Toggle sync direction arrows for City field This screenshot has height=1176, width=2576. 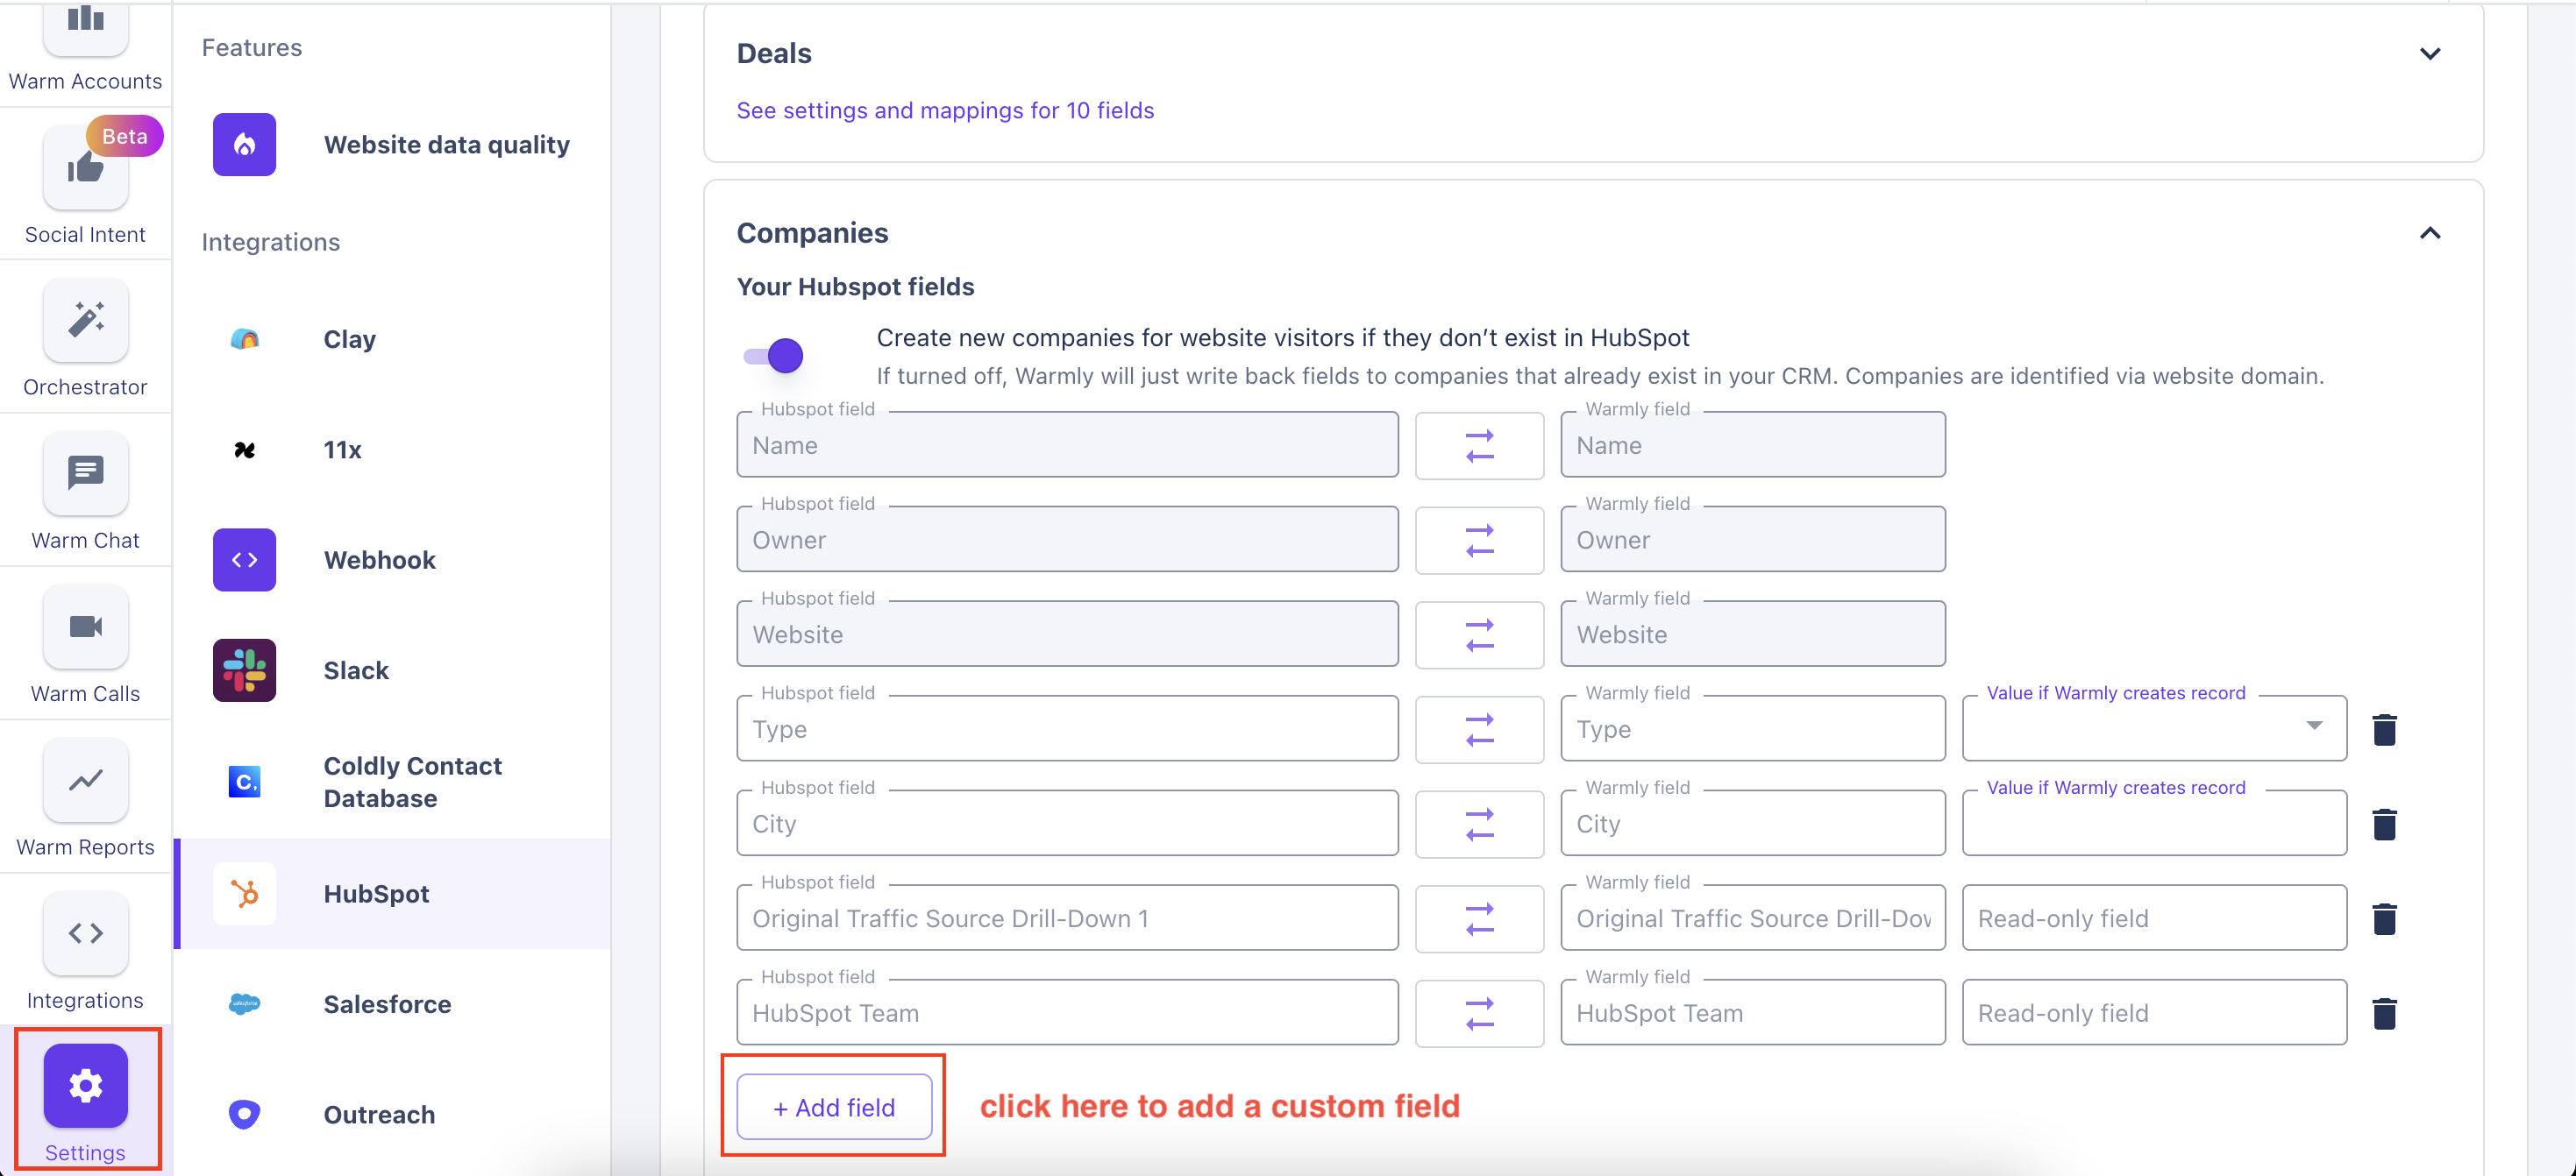click(1478, 825)
